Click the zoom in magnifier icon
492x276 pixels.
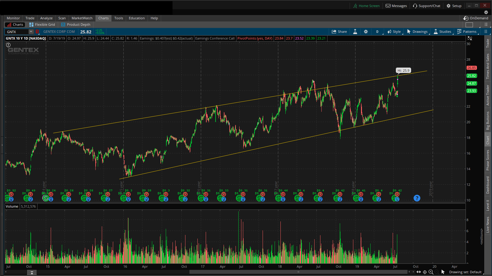click(x=431, y=272)
